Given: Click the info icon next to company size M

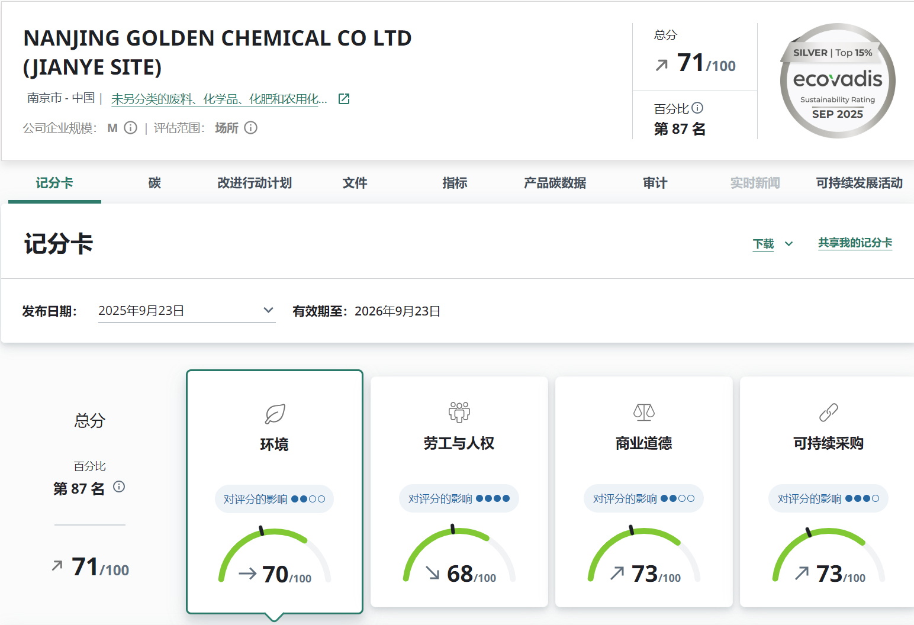Looking at the screenshot, I should (x=131, y=128).
